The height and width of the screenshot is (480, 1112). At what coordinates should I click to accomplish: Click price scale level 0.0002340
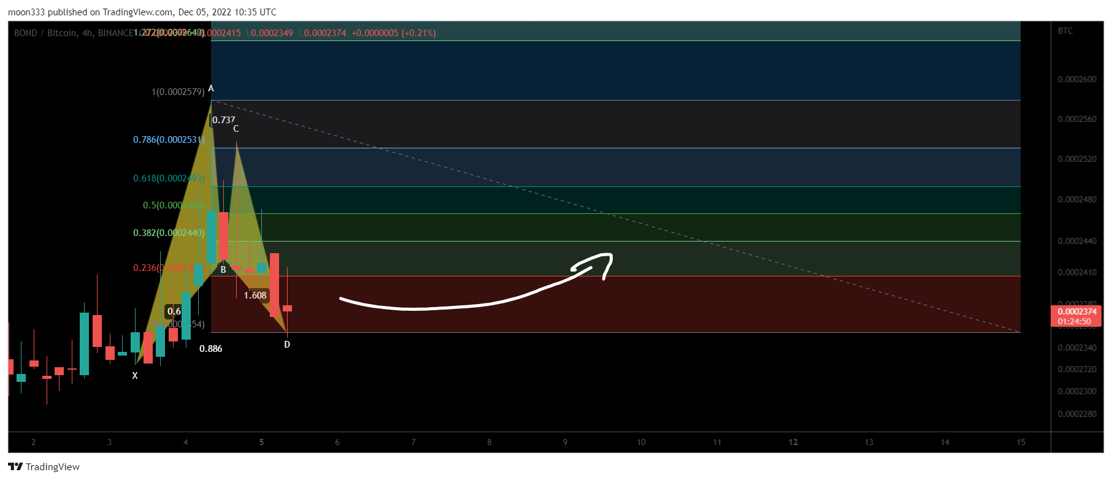1077,348
